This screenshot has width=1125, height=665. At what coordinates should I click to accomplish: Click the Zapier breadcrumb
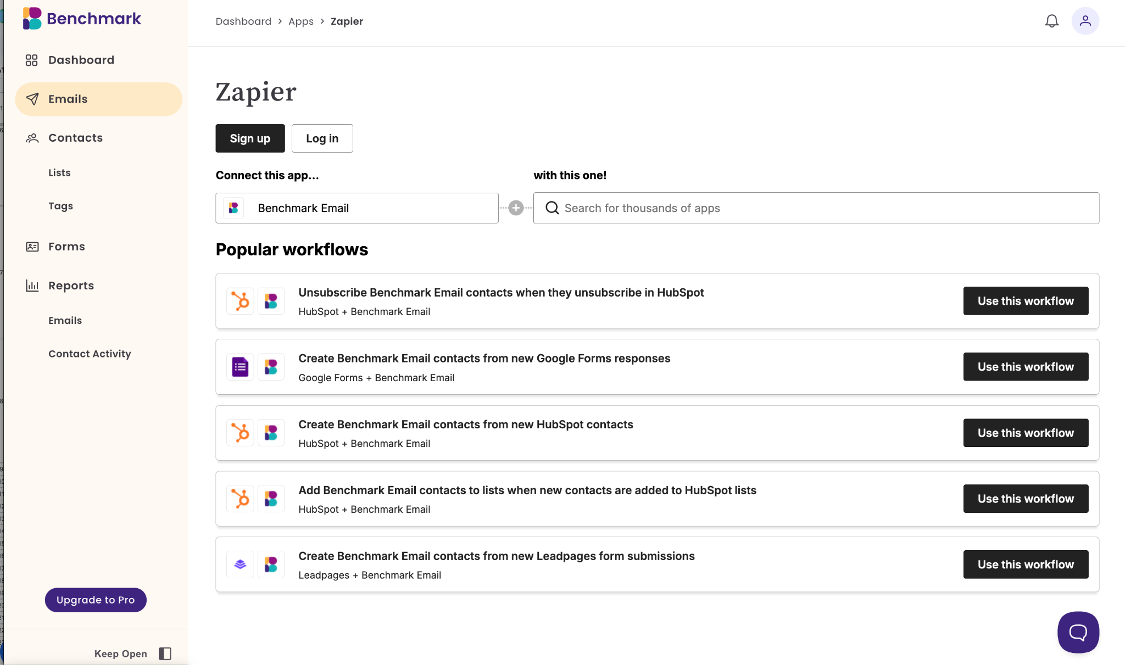[347, 21]
